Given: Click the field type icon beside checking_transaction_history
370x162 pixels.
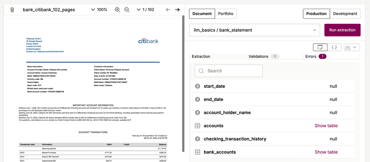Looking at the screenshot, I should (197, 139).
